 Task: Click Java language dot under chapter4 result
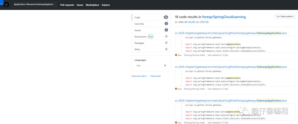(176, 122)
